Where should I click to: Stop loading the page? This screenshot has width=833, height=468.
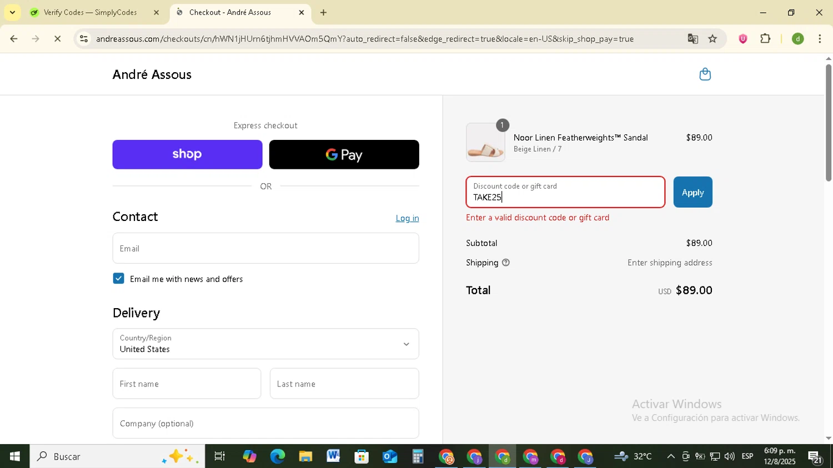click(57, 39)
